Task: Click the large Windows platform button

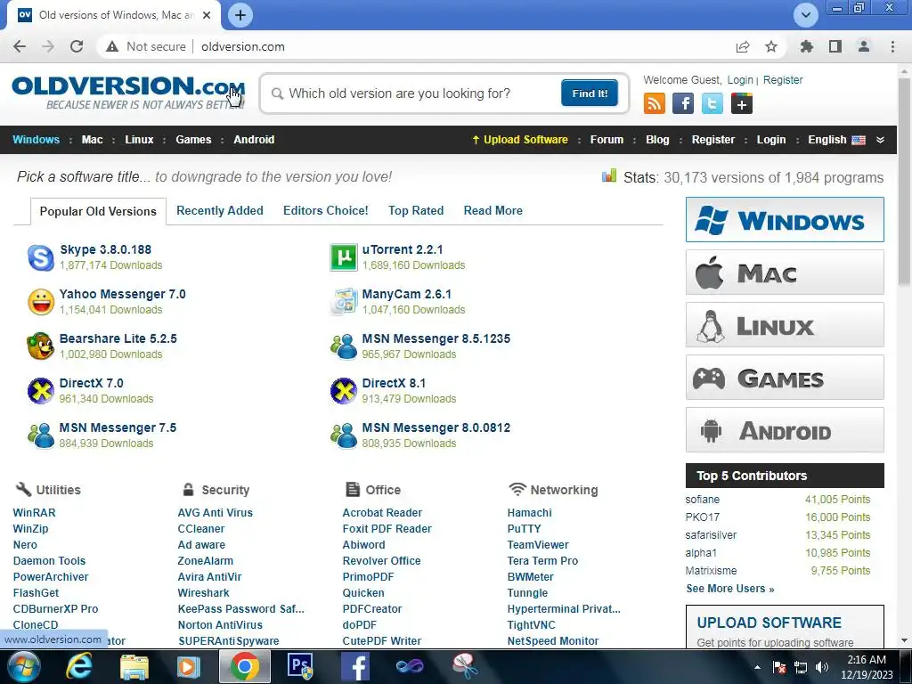Action: [785, 220]
